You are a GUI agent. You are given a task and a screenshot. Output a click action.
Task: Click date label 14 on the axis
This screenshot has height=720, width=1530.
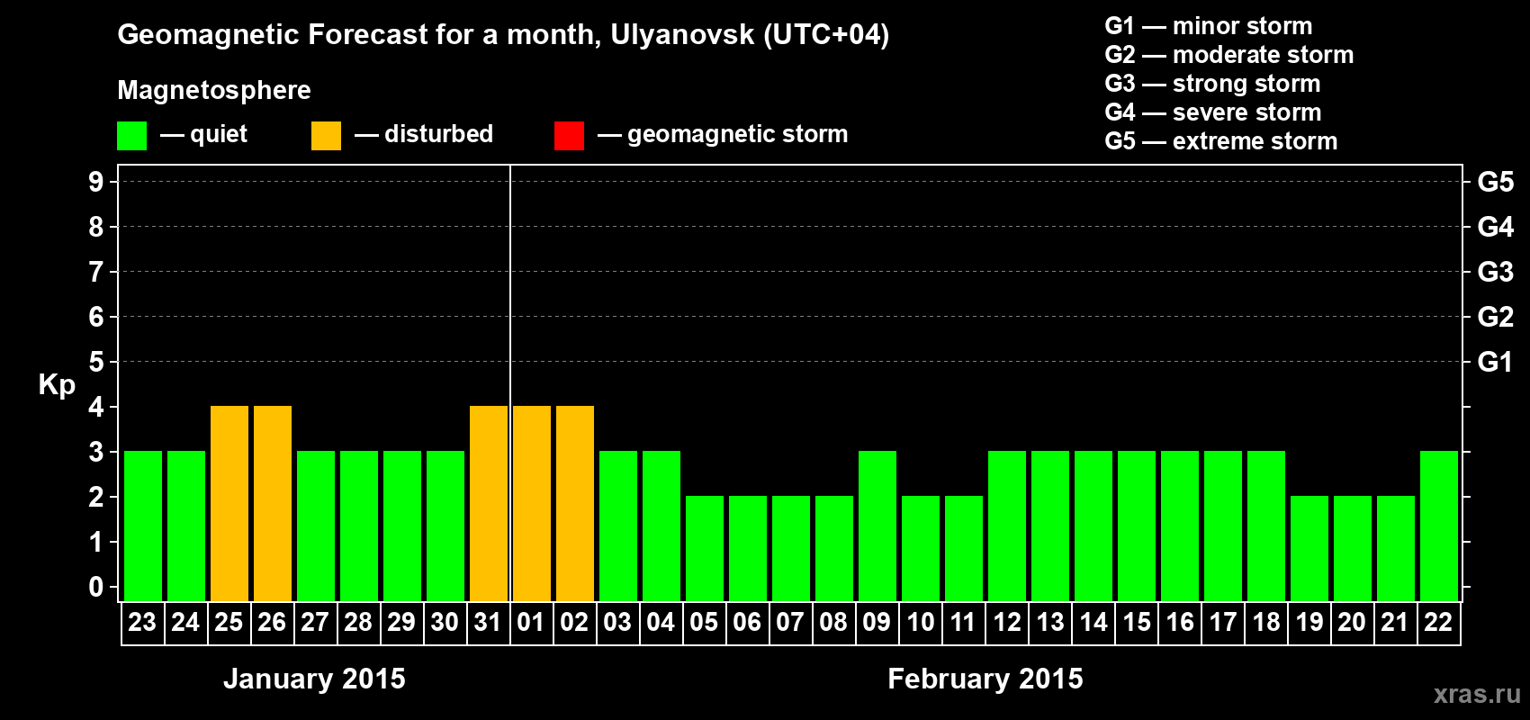(x=1093, y=623)
